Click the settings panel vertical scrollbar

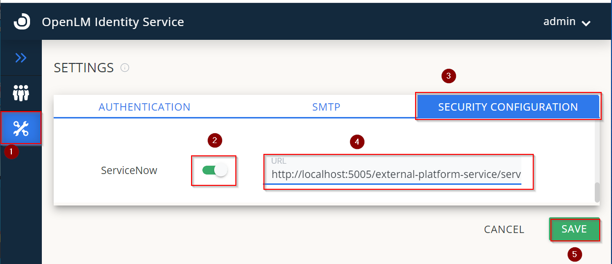coord(597,192)
